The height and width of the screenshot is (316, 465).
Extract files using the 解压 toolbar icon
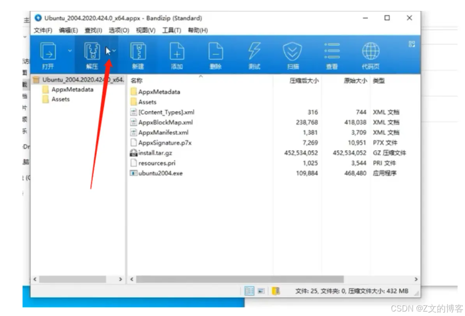coord(92,56)
